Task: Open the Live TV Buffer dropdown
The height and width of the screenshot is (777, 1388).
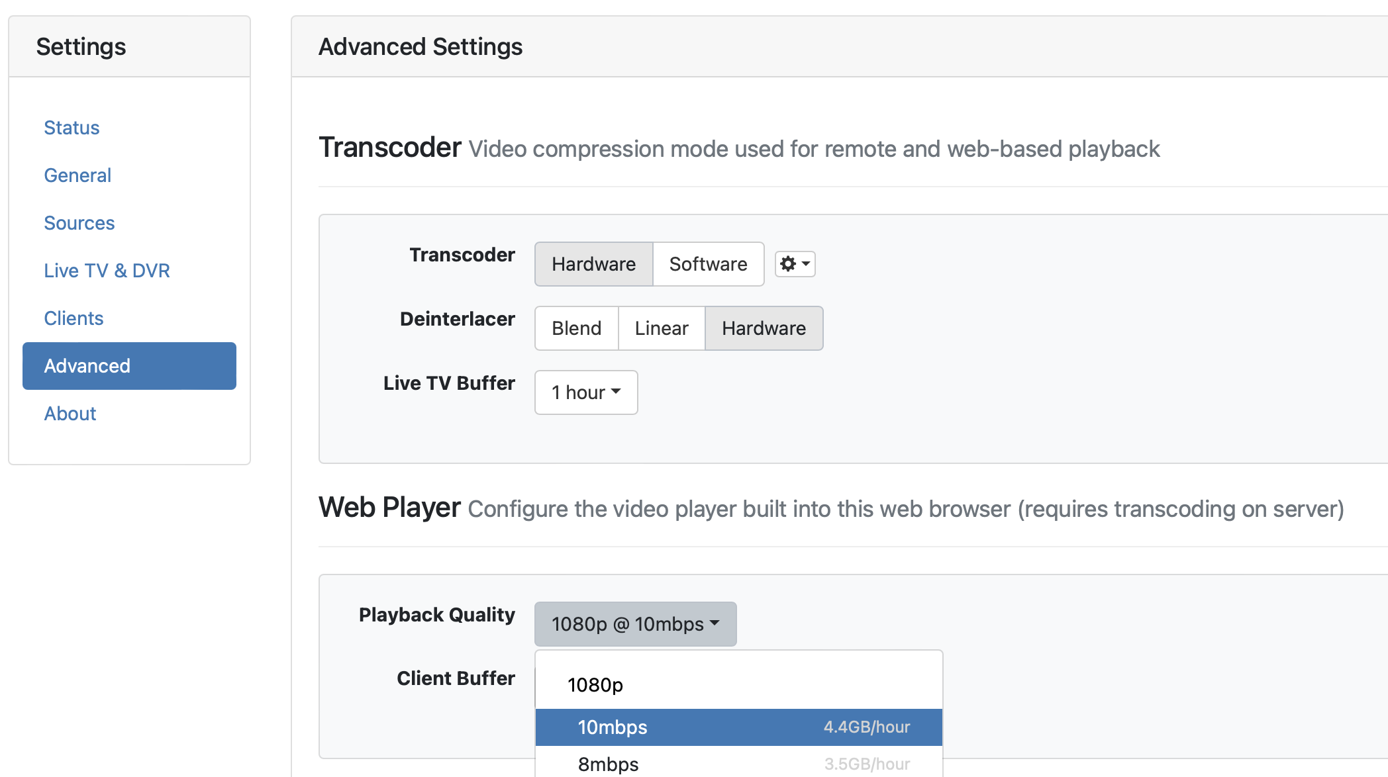Action: tap(585, 392)
